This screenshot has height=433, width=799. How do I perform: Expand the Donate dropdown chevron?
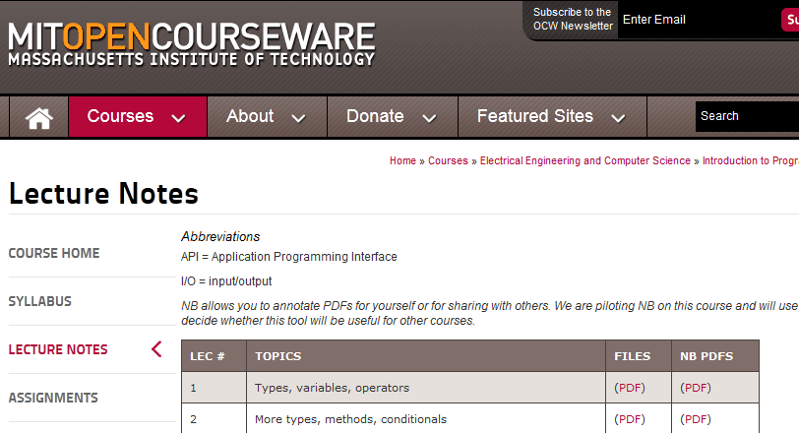pos(430,119)
